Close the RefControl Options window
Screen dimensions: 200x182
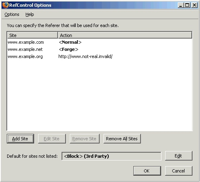click(x=194, y=5)
